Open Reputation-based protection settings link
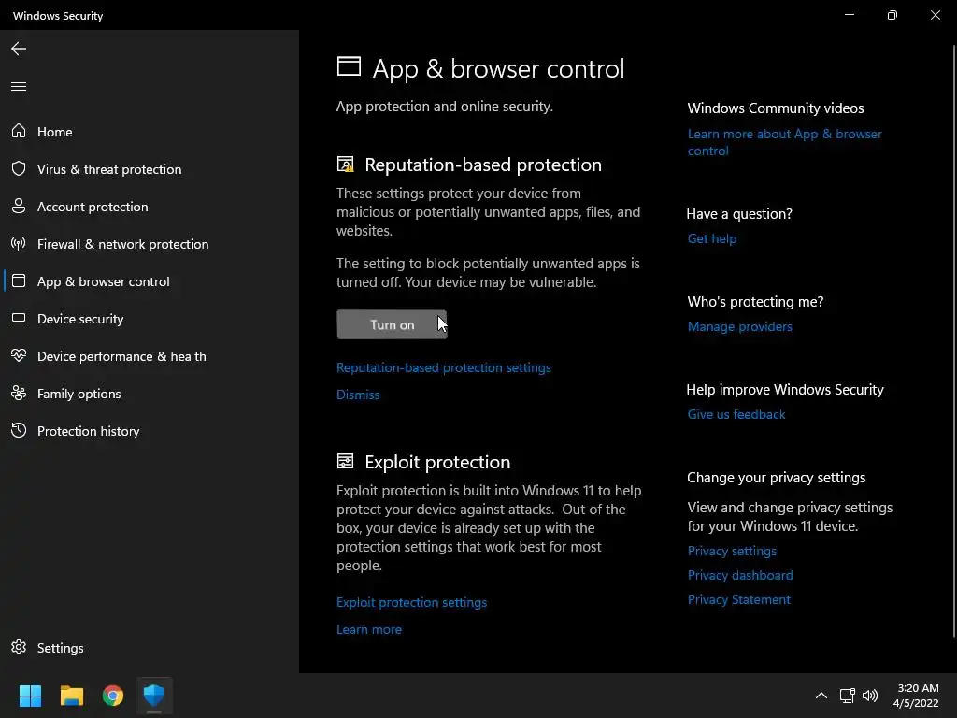The width and height of the screenshot is (957, 718). click(x=444, y=367)
